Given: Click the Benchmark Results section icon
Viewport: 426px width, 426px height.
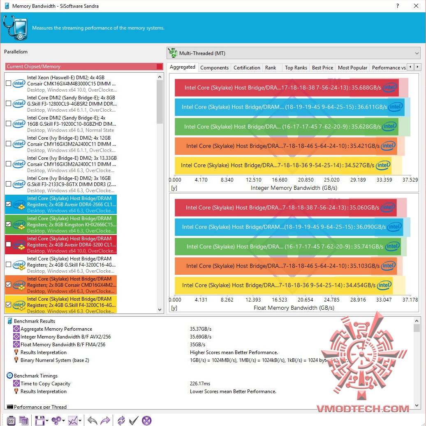Looking at the screenshot, I should (10, 321).
